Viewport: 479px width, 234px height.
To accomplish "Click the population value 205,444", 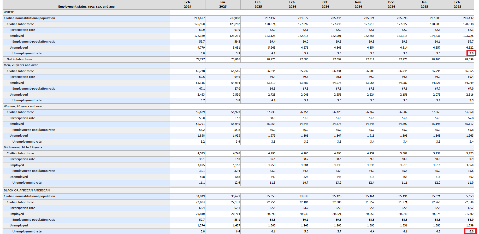I will [x=336, y=18].
